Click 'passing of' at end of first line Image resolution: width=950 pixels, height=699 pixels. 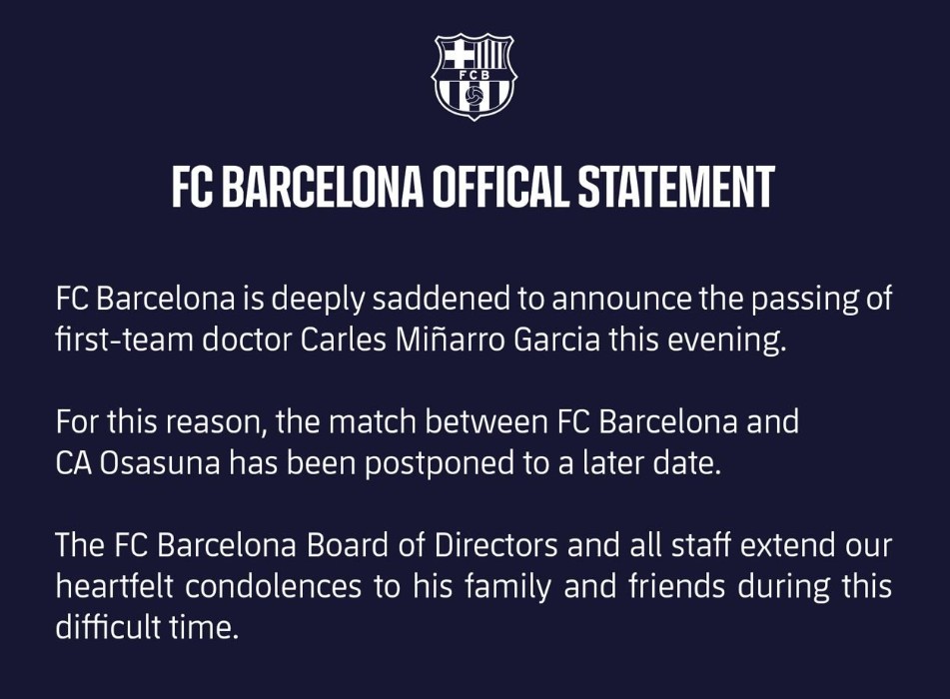tap(821, 301)
